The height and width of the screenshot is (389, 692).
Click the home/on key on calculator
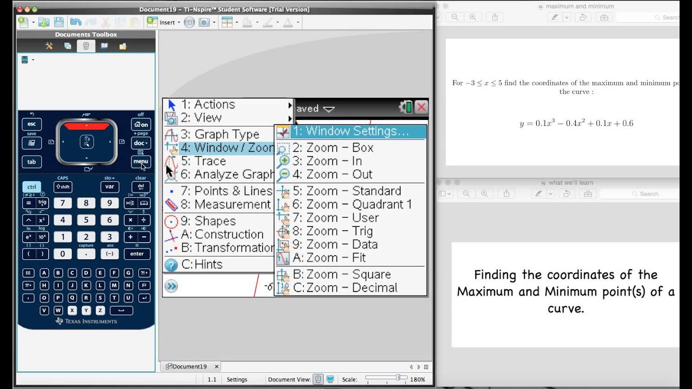pos(141,124)
